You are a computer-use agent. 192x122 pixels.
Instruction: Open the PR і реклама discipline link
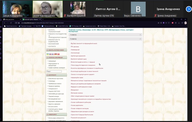tap(75, 47)
